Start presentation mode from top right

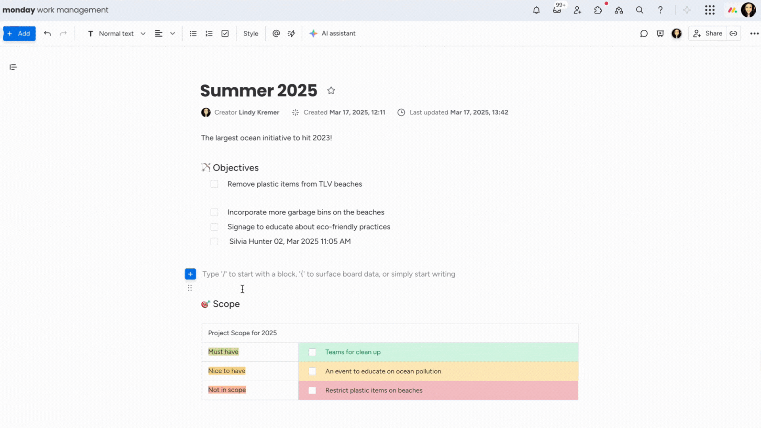click(x=660, y=34)
